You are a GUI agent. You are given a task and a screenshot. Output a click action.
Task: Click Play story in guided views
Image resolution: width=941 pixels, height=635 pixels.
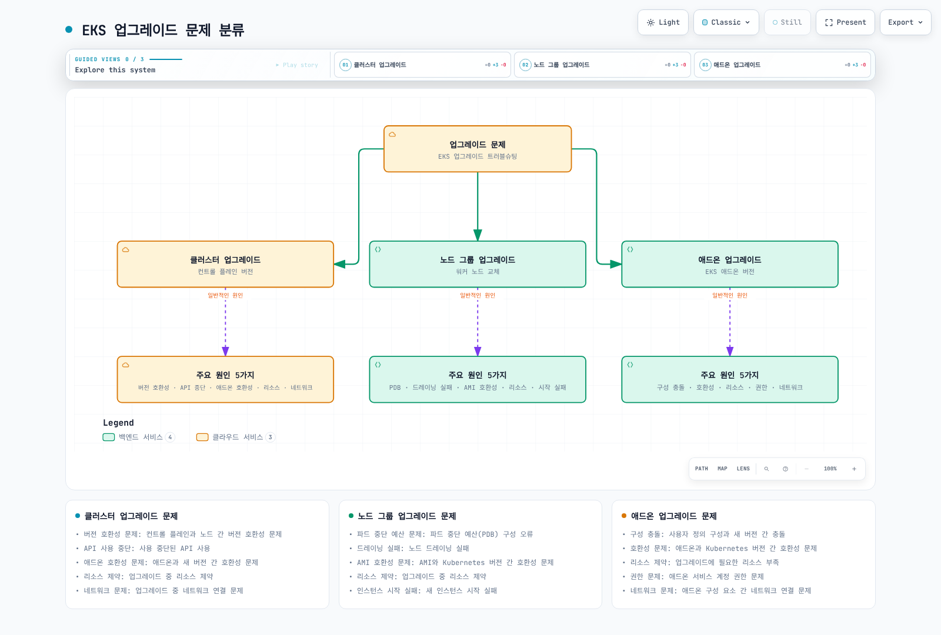click(297, 65)
